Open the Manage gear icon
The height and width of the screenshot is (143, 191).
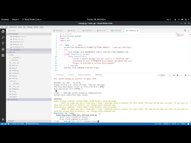3,120
